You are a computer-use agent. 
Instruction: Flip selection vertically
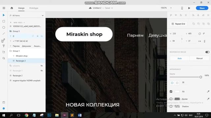click(204, 41)
